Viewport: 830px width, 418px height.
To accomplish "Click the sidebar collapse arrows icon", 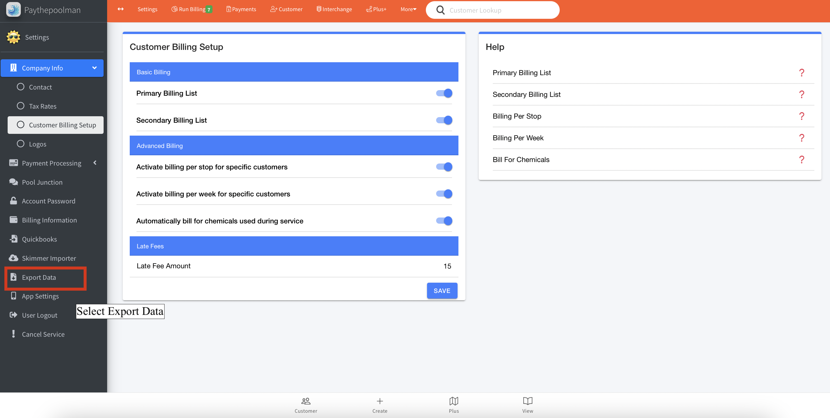I will coord(121,9).
